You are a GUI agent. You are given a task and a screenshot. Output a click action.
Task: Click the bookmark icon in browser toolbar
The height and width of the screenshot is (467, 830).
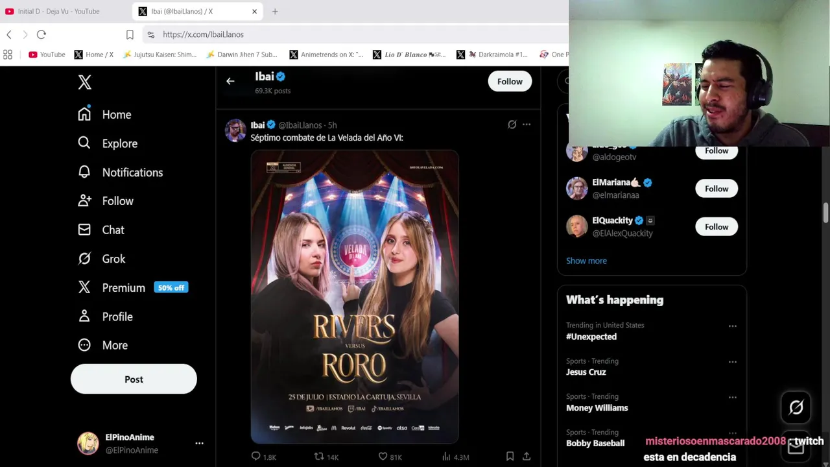click(x=130, y=34)
